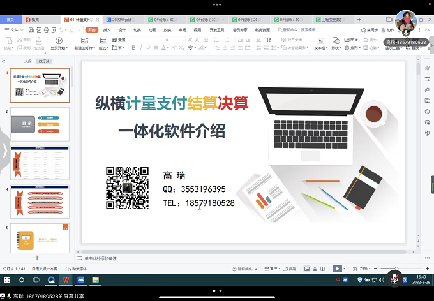Open File Explorer from Windows taskbar
The image size is (434, 301).
tap(96, 280)
